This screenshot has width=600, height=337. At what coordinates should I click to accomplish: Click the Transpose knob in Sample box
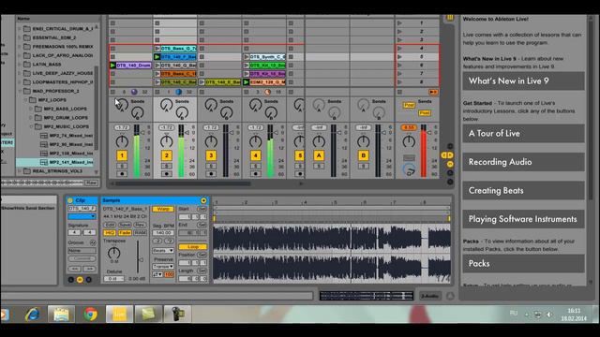(x=113, y=253)
